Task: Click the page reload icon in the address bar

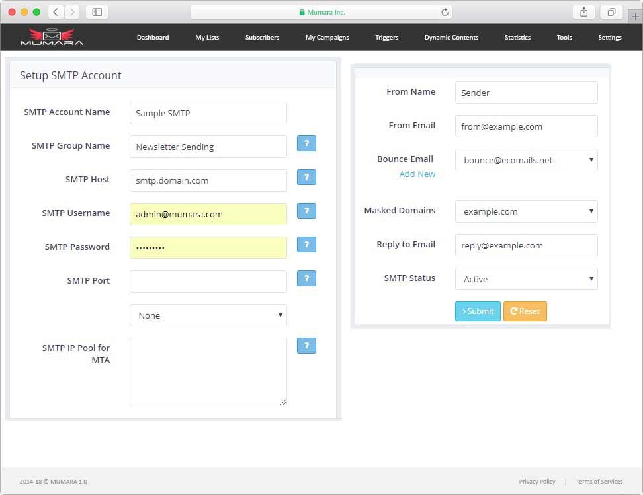Action: coord(443,11)
